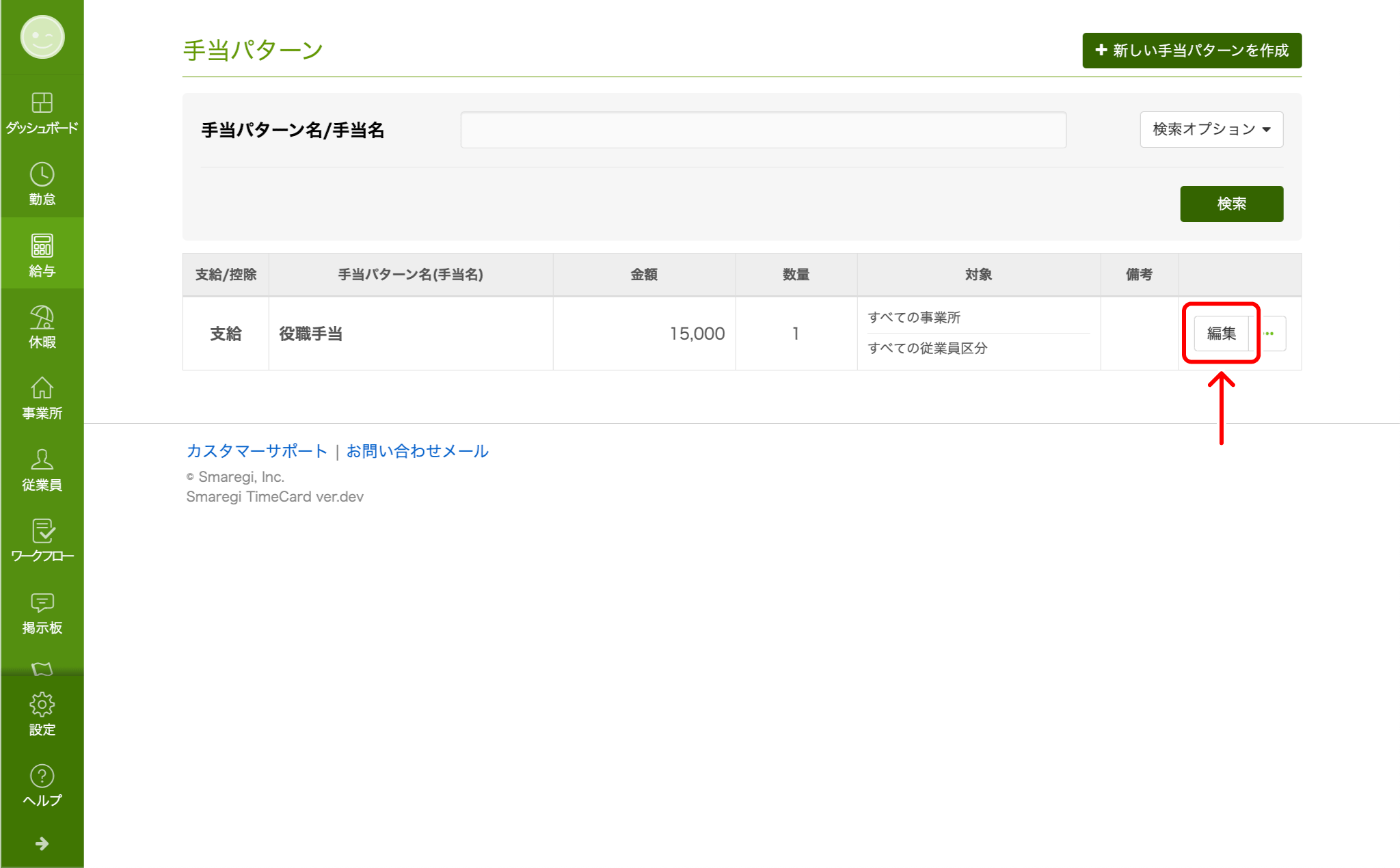Click the 手当パターン名(手当名) column header
Viewport: 1400px width, 868px height.
click(411, 275)
